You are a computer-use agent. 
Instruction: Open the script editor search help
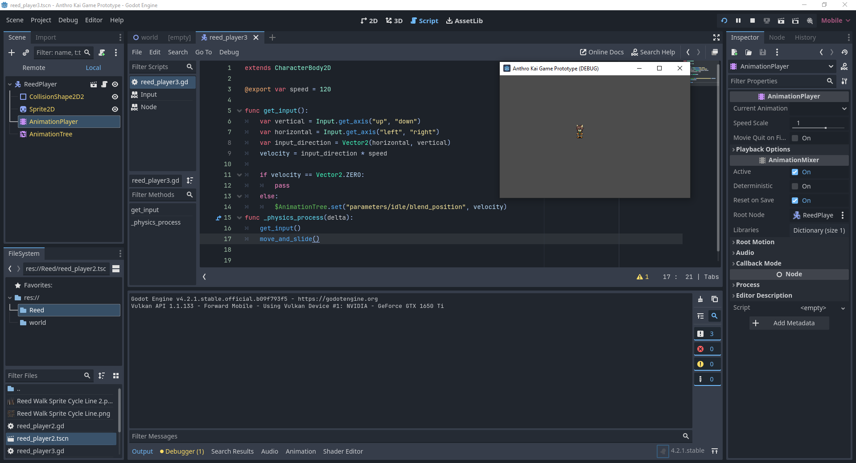click(653, 52)
